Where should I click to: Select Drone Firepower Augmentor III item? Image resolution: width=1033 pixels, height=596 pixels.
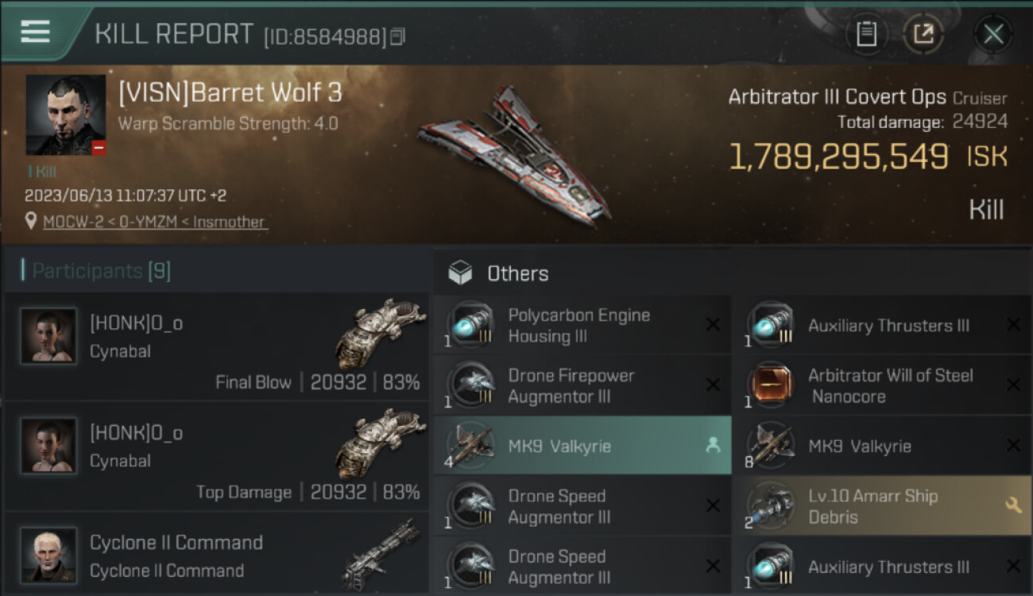[582, 385]
